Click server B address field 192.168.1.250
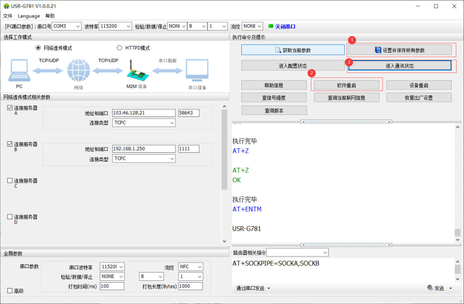The image size is (464, 304). (x=144, y=149)
